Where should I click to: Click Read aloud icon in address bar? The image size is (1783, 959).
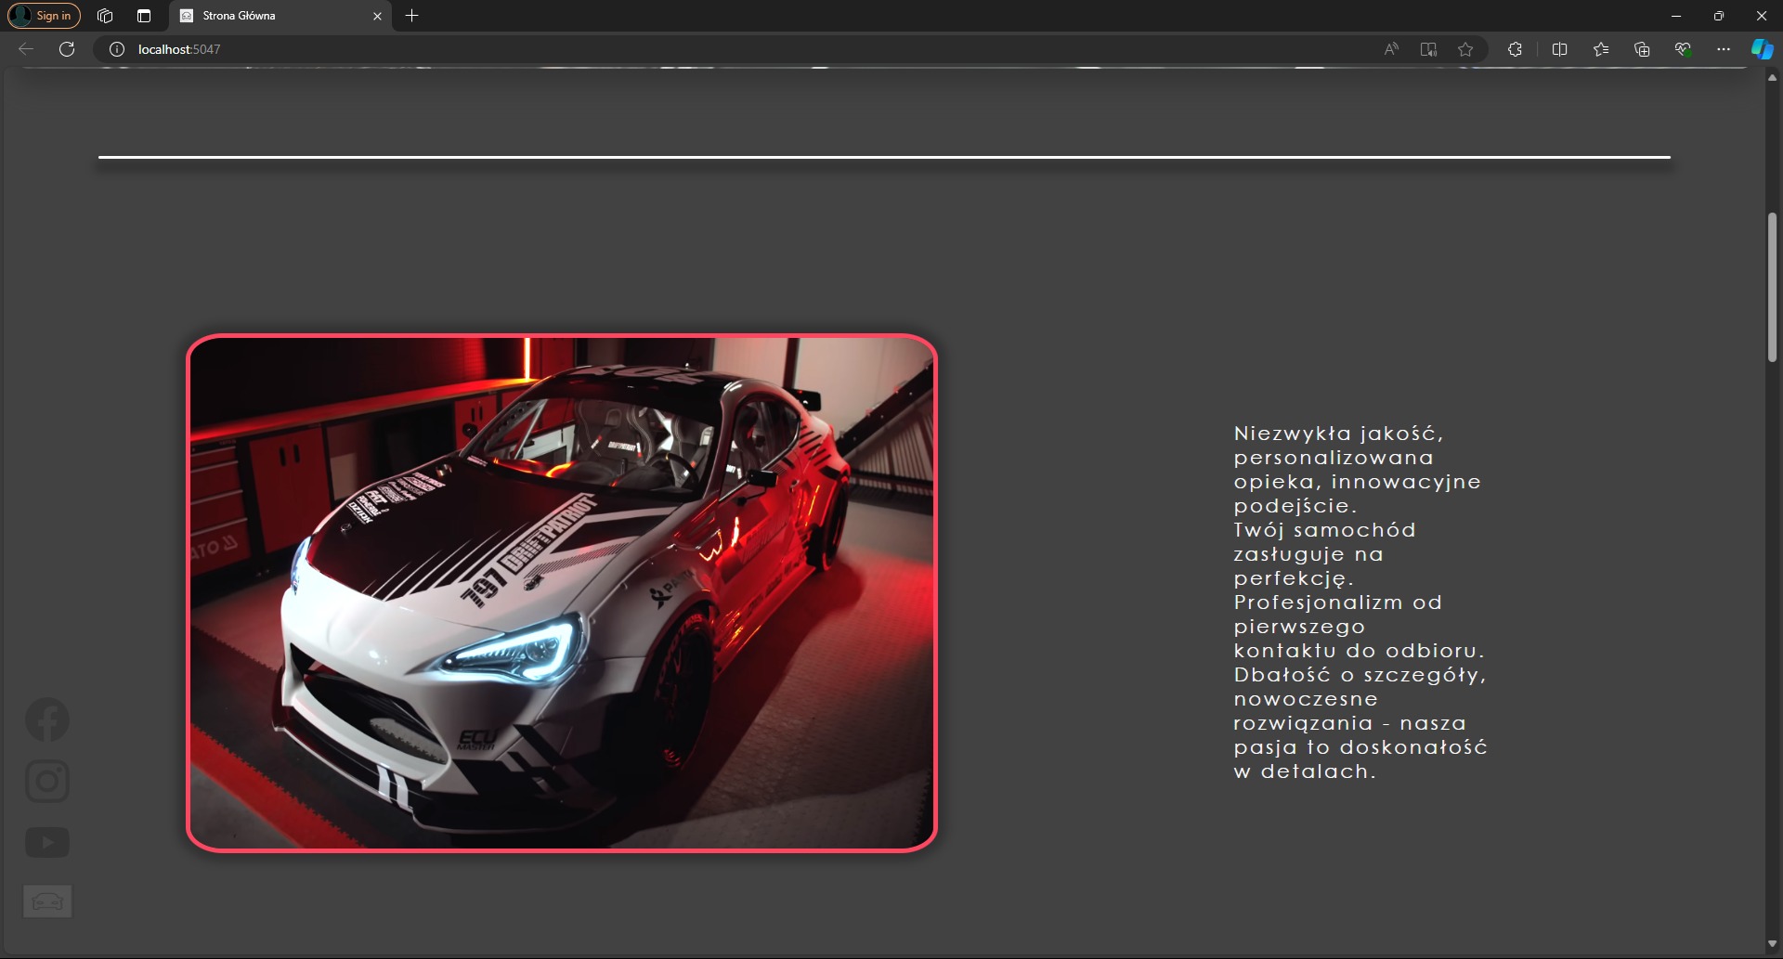pos(1391,49)
